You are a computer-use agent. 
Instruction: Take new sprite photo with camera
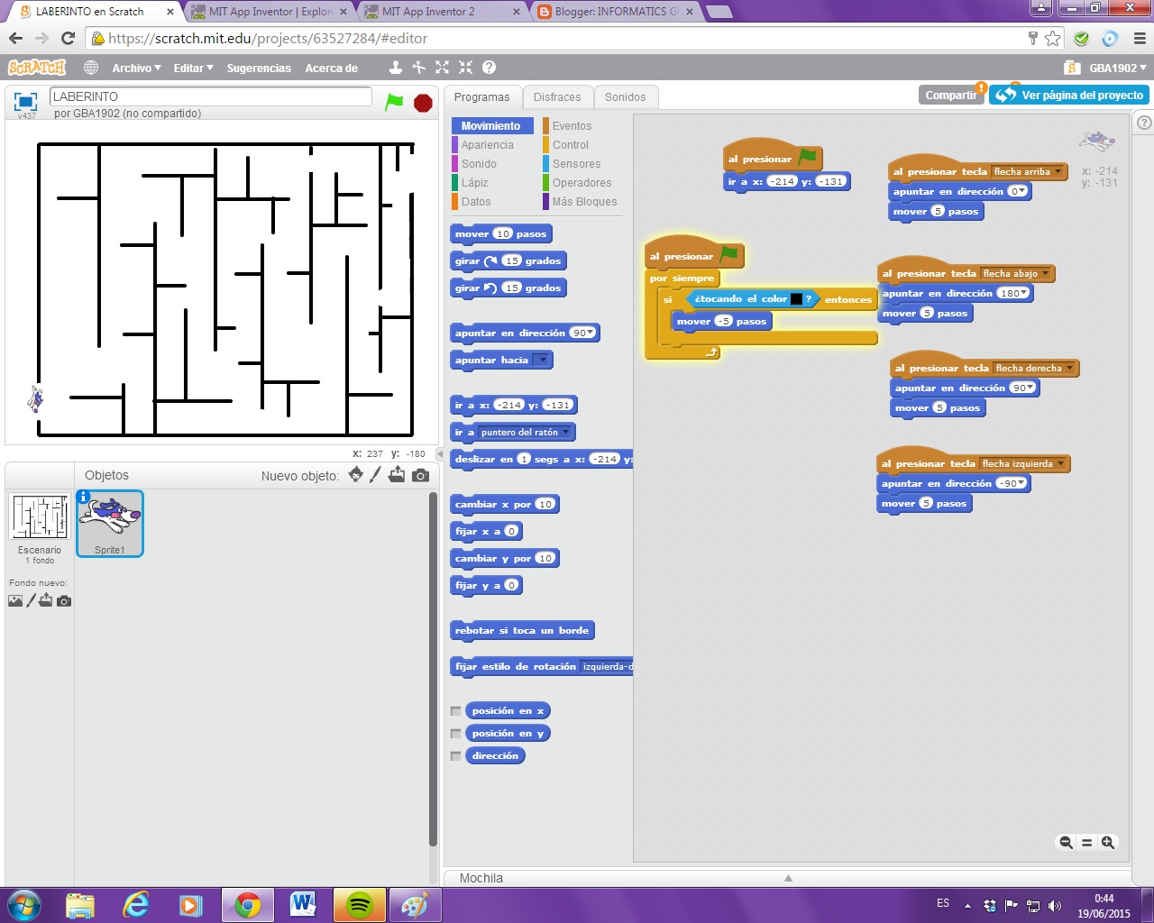pyautogui.click(x=420, y=475)
